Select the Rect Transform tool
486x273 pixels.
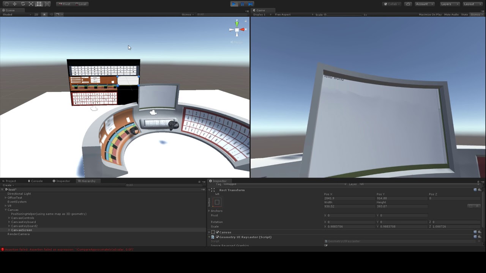40,4
